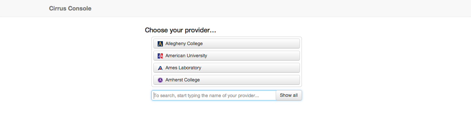The height and width of the screenshot is (139, 471).
Task: Click the gray top navigation bar beside Cirrus Console
Action: coord(262,9)
